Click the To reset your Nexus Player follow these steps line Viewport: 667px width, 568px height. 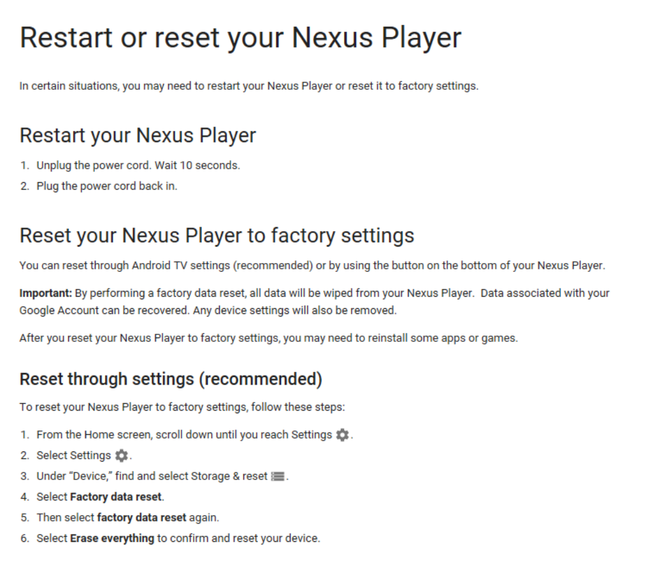pyautogui.click(x=182, y=407)
